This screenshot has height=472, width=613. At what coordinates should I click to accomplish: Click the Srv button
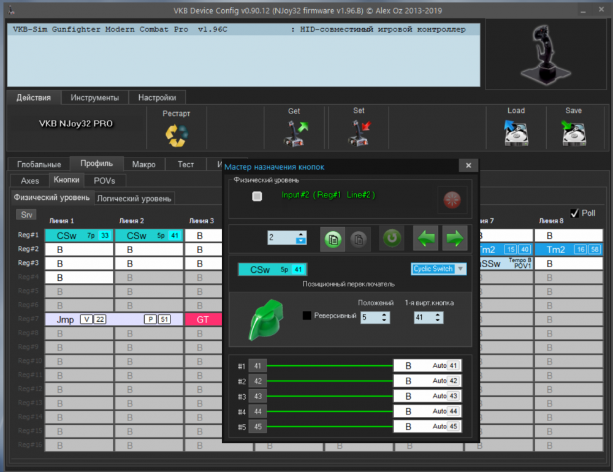[x=26, y=215]
